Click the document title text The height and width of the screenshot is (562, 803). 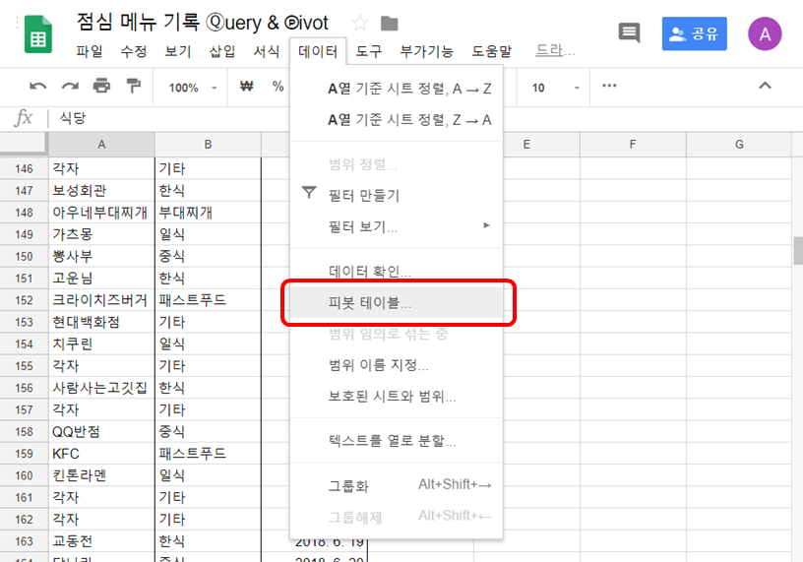coord(203,23)
